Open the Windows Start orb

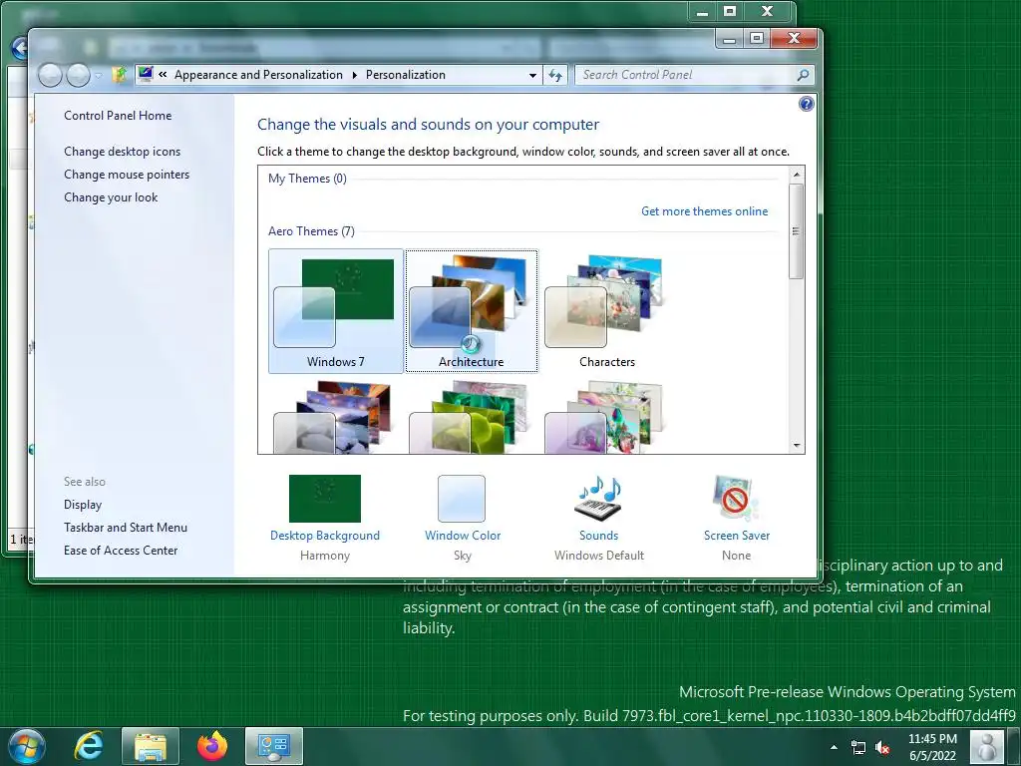[x=26, y=746]
